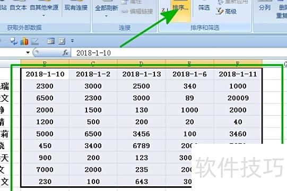Click cell containing 230
This screenshot has height=191, width=287.
pos(45,181)
